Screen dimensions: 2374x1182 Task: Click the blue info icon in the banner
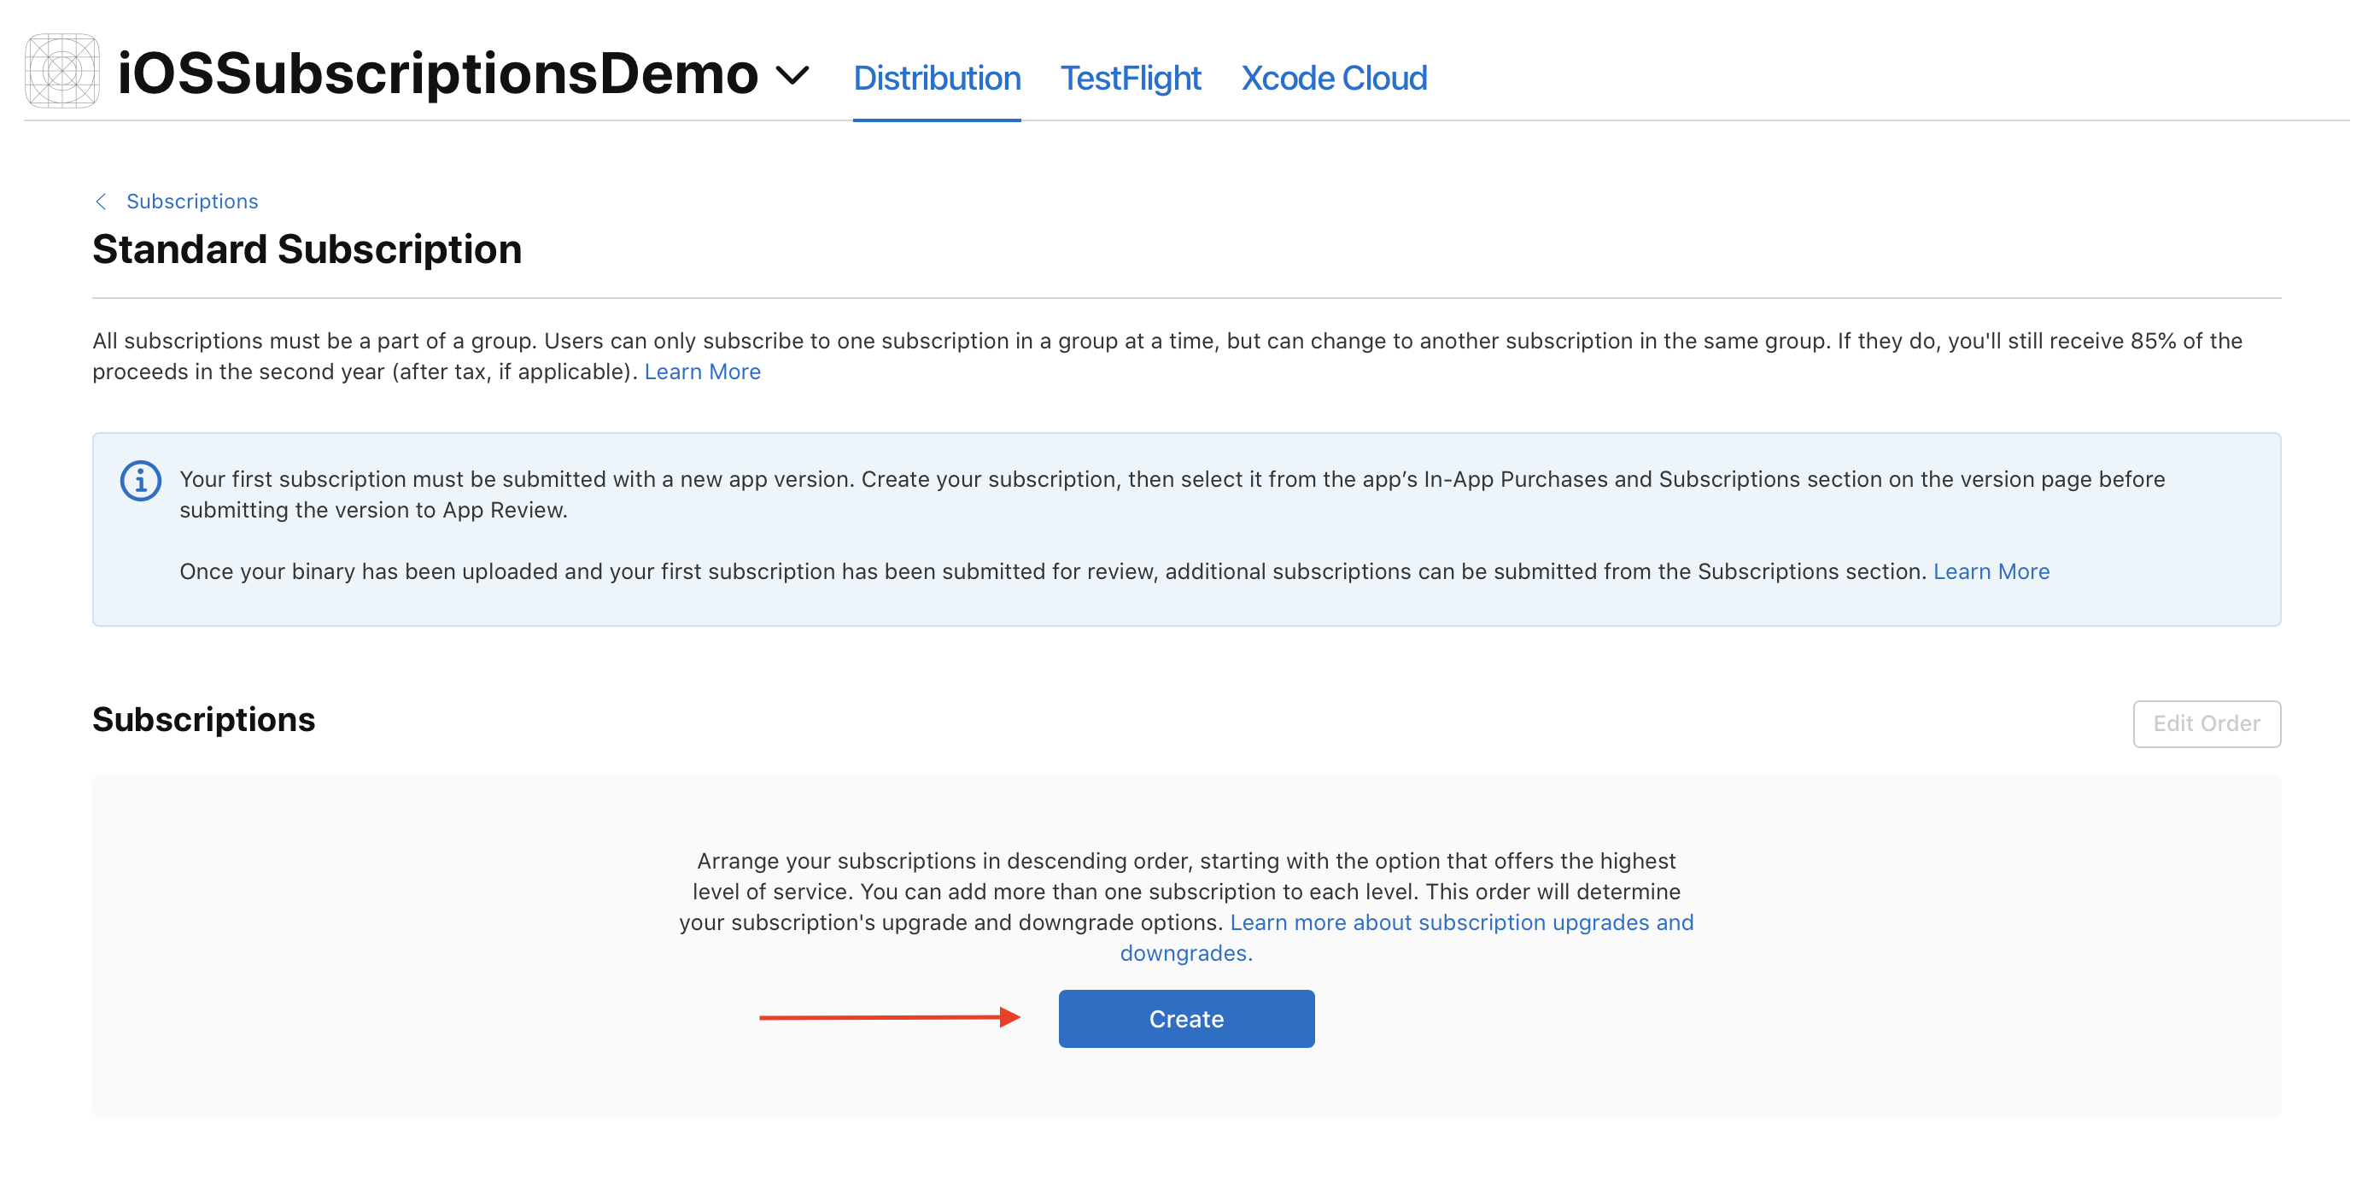click(x=141, y=480)
